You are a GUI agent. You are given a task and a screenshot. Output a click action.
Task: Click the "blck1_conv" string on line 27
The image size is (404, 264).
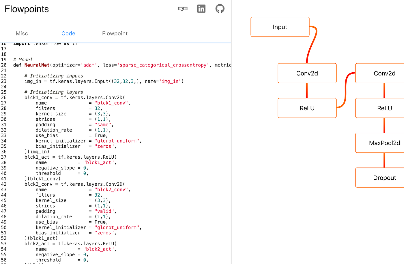(x=111, y=103)
